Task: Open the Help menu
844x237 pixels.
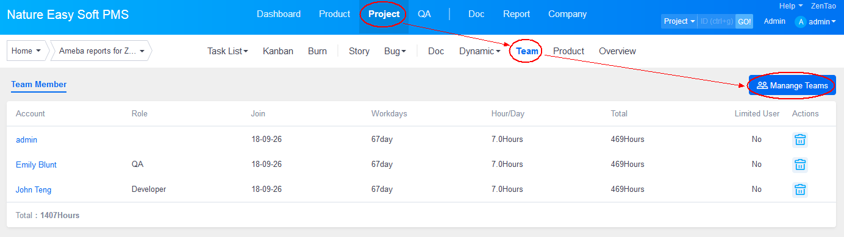Action: [x=791, y=5]
